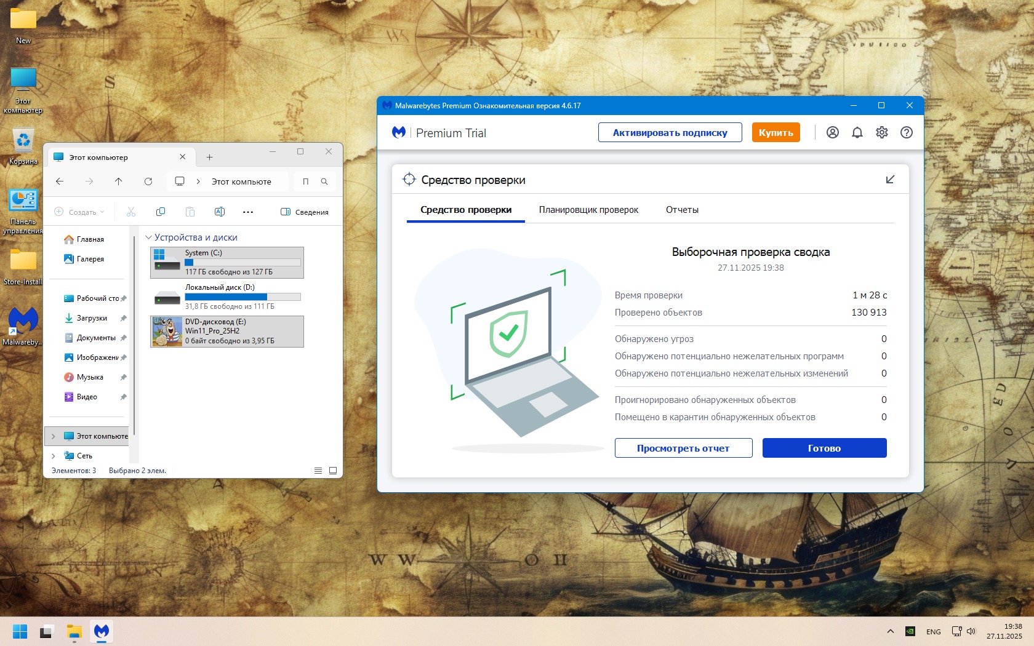Screen dimensions: 1034x646
Task: Click 'Активировать подписку' button
Action: [x=670, y=132]
